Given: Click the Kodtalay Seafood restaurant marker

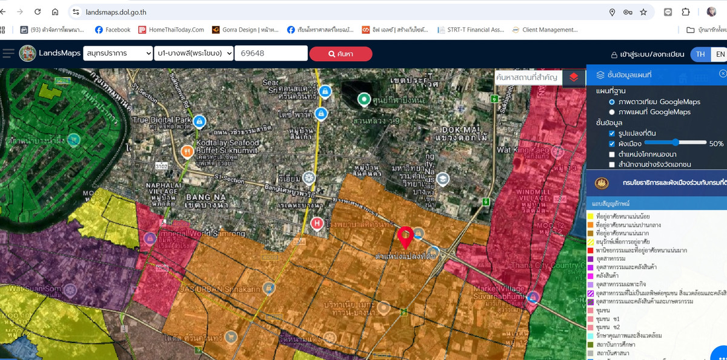Looking at the screenshot, I should pos(187,152).
